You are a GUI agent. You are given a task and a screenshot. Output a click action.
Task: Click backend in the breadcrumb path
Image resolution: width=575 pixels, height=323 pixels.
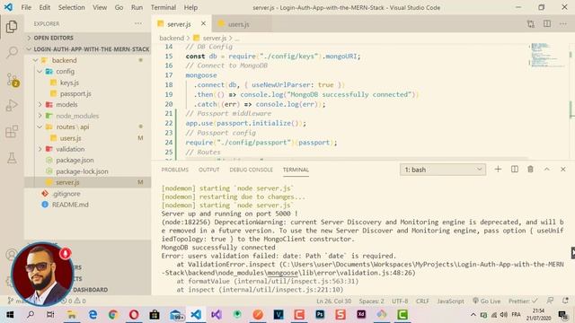point(172,38)
